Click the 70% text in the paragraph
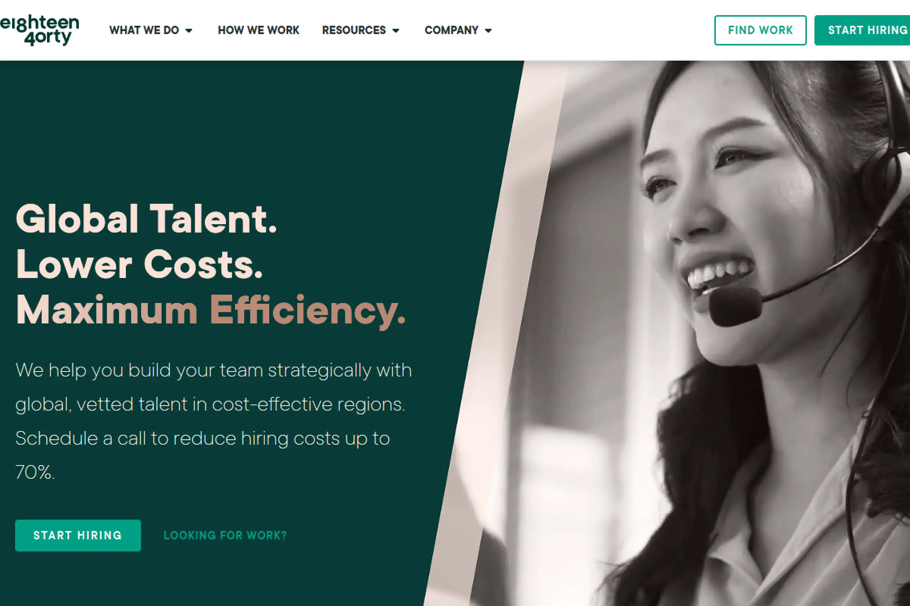The height and width of the screenshot is (606, 910). coord(35,472)
